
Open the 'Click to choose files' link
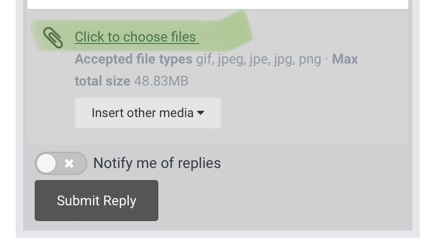136,37
